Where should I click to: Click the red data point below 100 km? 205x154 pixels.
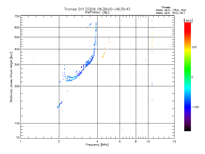pyautogui.click(x=122, y=129)
